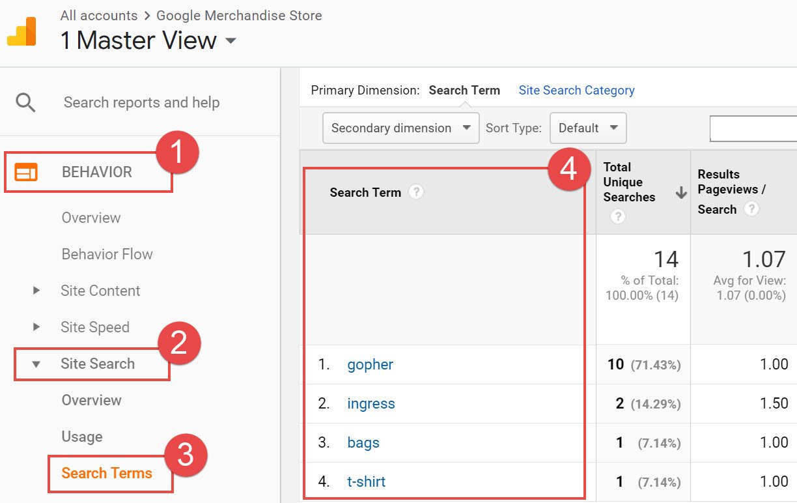The height and width of the screenshot is (503, 797).
Task: Click the Search reports and help field
Action: tap(141, 103)
